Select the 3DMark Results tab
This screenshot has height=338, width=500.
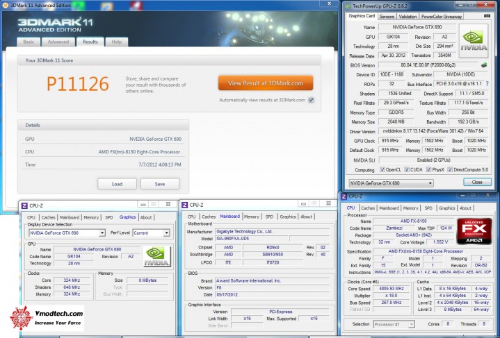click(90, 42)
